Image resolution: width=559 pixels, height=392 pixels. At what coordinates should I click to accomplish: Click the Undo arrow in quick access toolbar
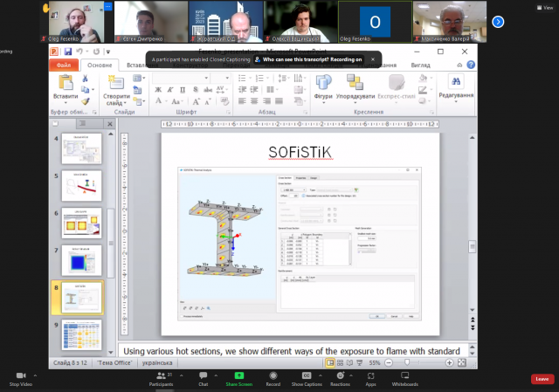[x=79, y=52]
